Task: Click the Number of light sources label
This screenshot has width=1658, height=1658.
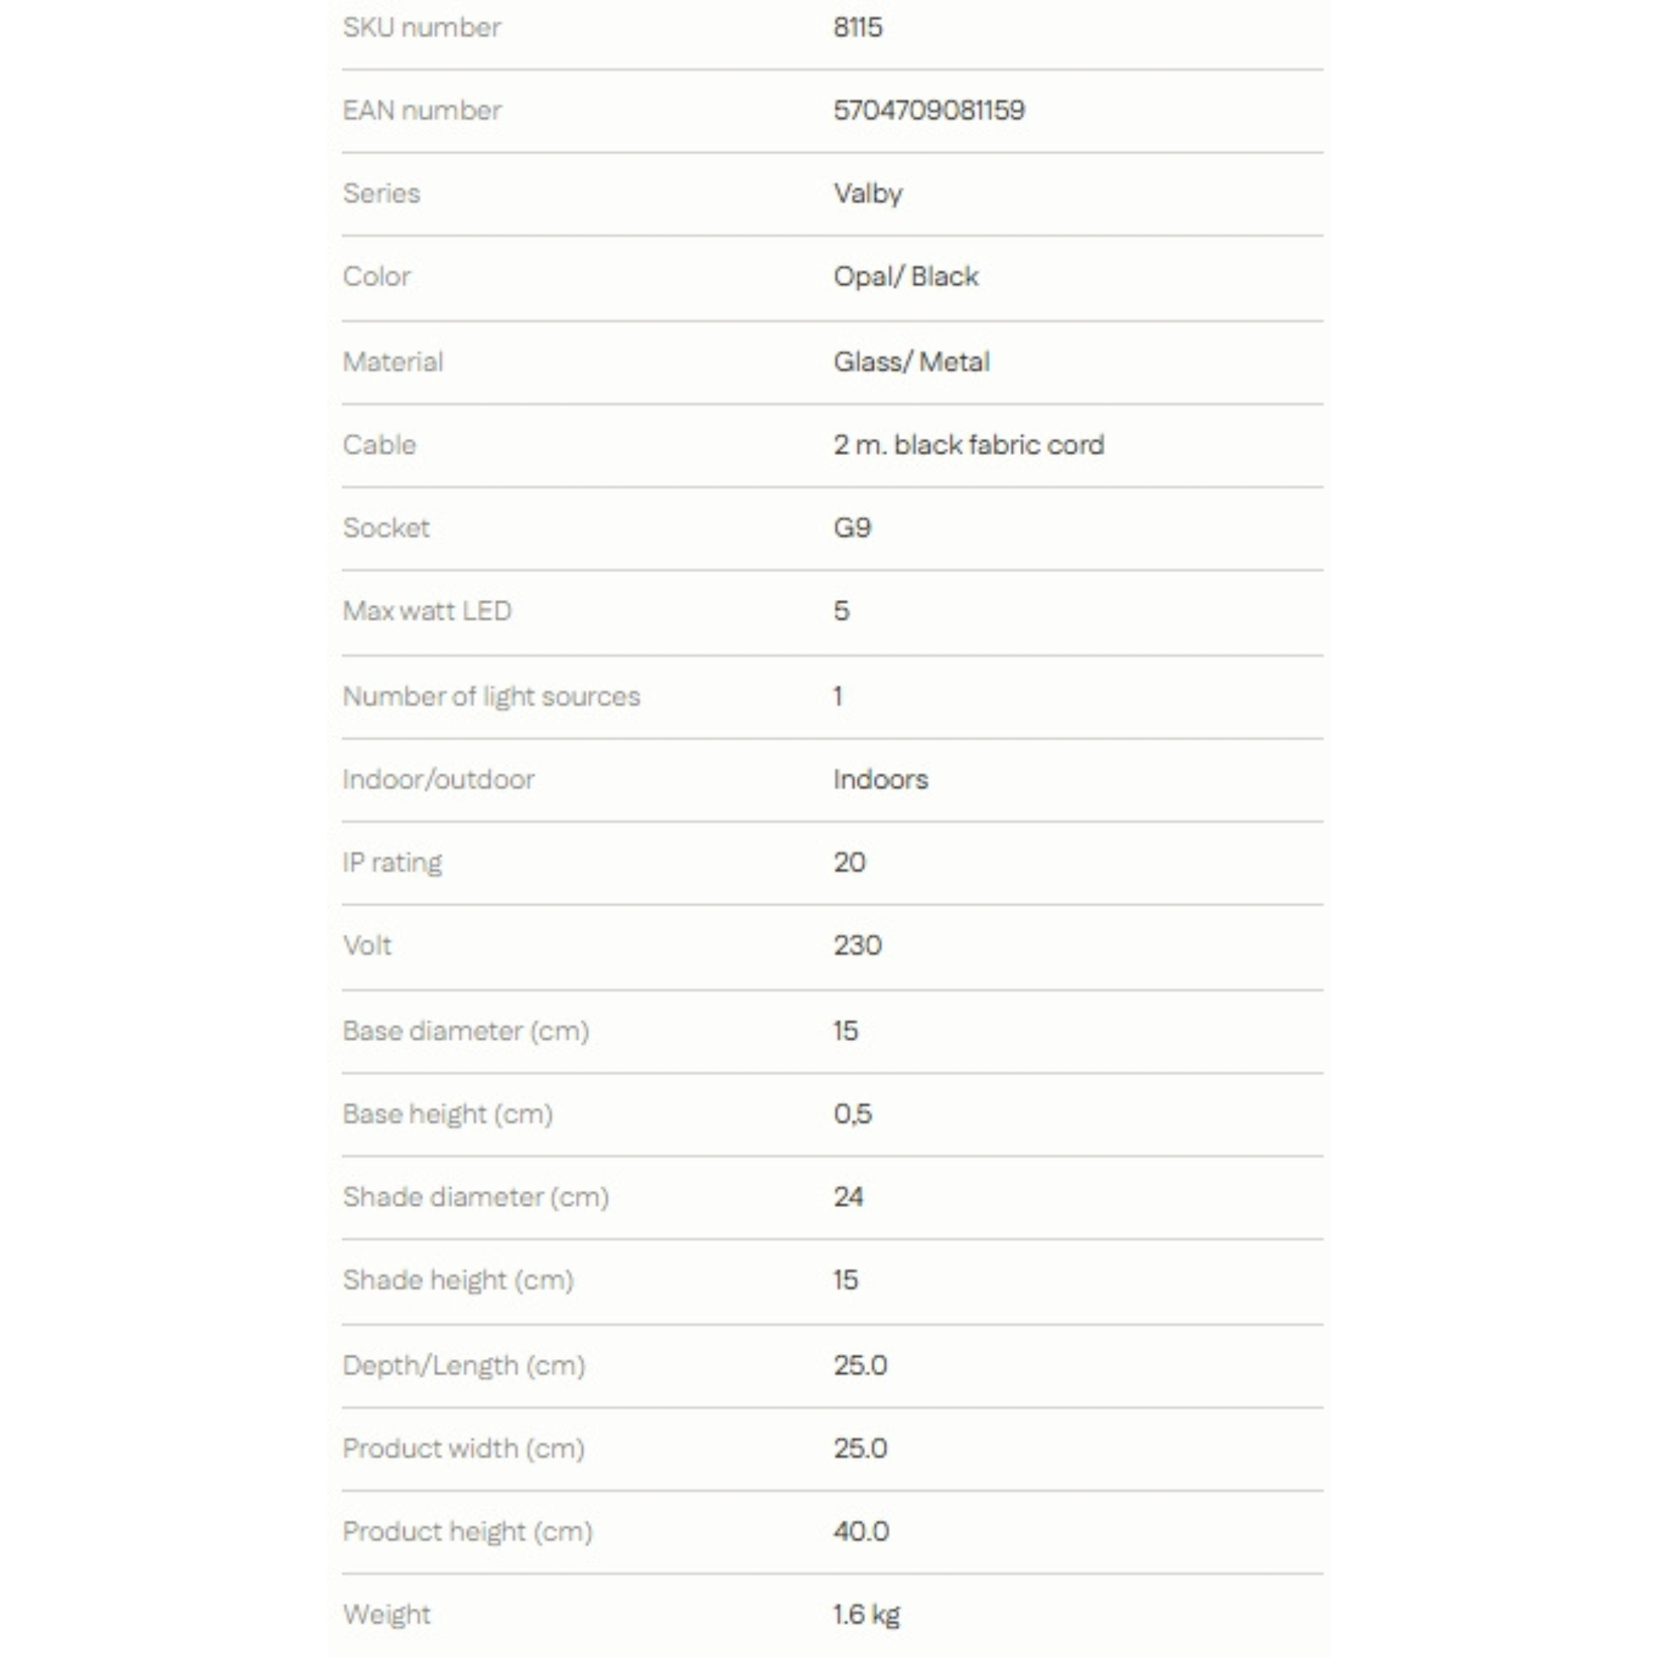Action: pyautogui.click(x=491, y=696)
